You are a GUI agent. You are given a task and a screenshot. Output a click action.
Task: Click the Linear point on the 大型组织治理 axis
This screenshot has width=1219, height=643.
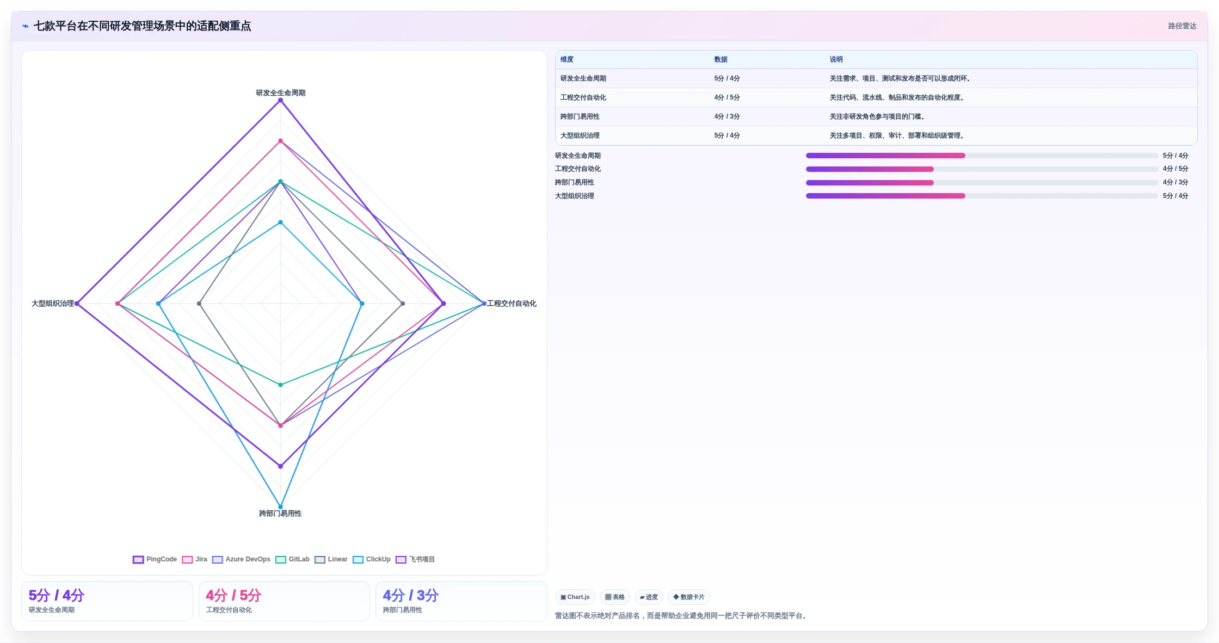click(x=199, y=304)
